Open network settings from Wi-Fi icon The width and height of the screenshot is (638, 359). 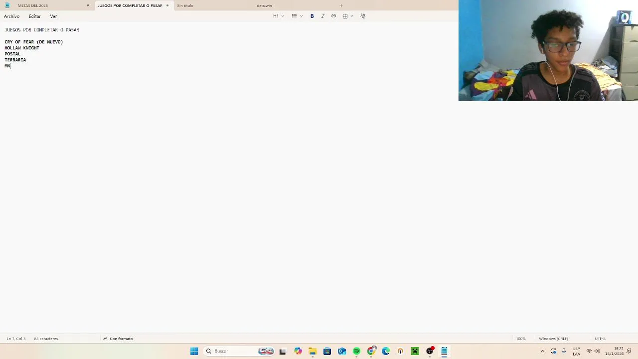click(x=589, y=351)
